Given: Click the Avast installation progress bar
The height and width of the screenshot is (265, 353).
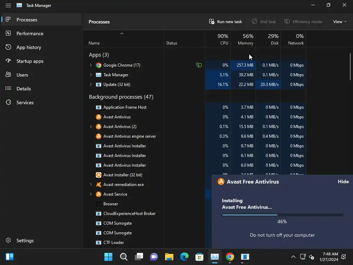Looking at the screenshot, I should point(283,215).
